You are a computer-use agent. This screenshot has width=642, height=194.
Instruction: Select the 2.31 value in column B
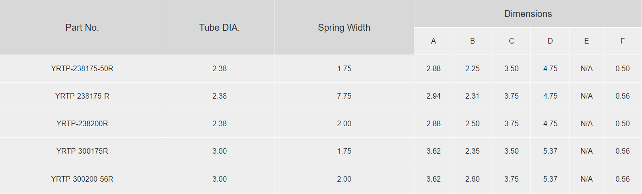(472, 96)
